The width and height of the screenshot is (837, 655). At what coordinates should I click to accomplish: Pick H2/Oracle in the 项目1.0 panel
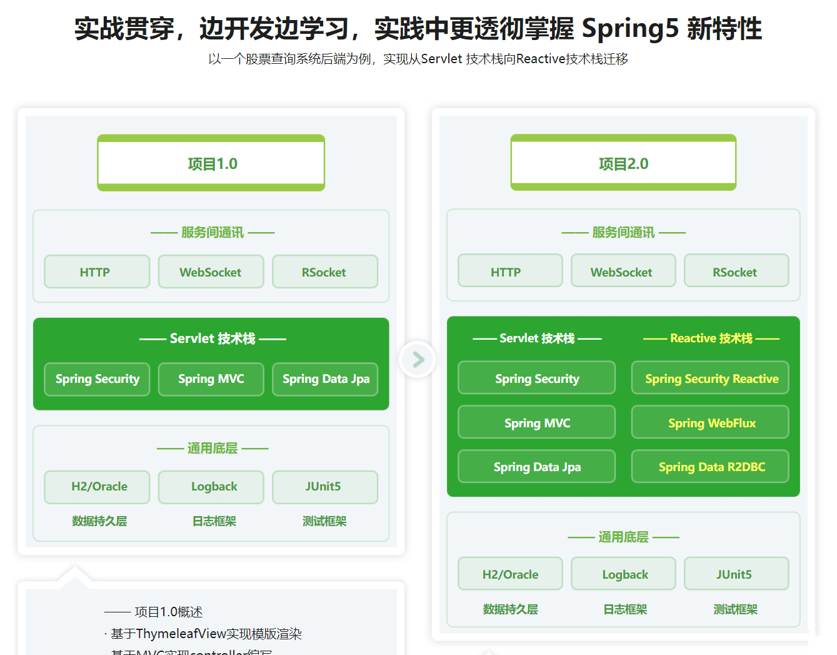(x=97, y=487)
